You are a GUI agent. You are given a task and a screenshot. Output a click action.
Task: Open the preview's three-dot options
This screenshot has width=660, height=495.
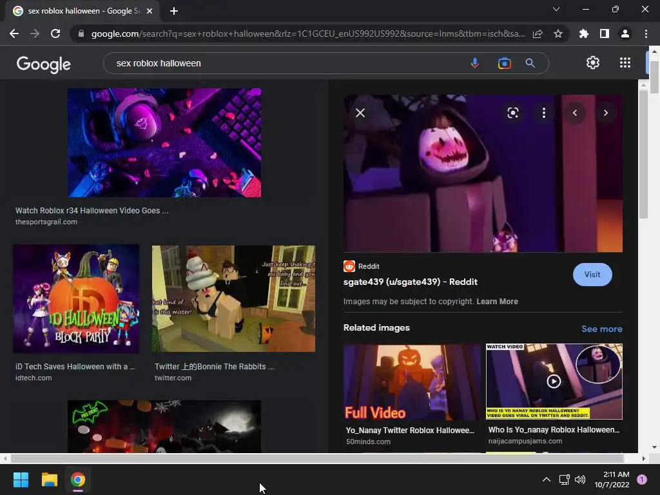tap(544, 113)
